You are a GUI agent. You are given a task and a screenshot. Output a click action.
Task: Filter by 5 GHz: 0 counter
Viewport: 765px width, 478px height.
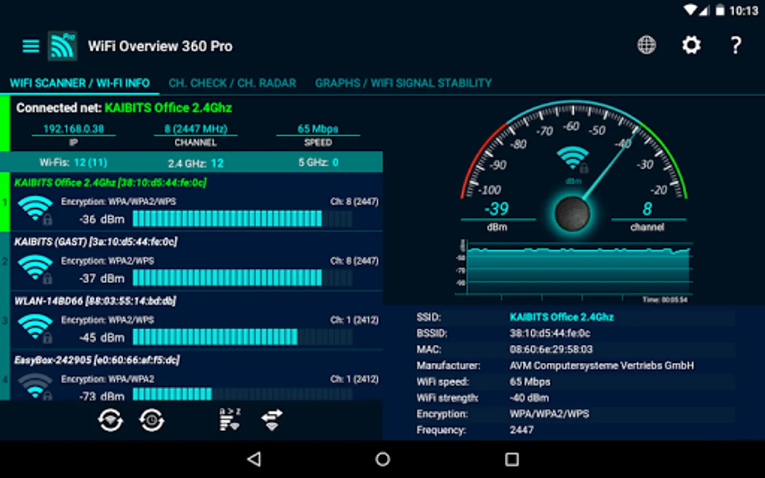[318, 163]
